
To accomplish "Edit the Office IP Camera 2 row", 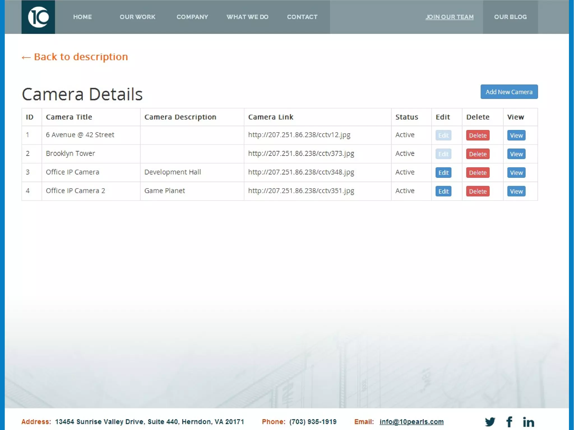I will pos(443,191).
